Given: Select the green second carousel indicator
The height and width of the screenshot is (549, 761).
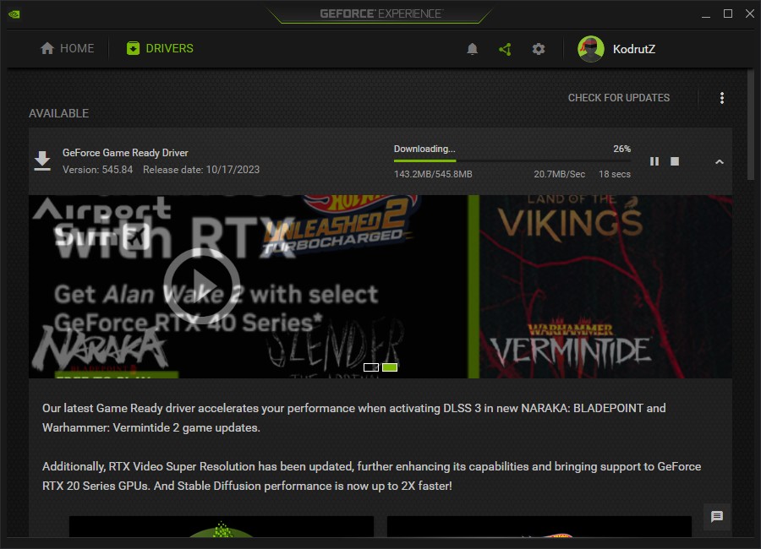Looking at the screenshot, I should pos(390,367).
